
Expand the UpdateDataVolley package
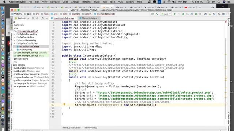click(15, 43)
